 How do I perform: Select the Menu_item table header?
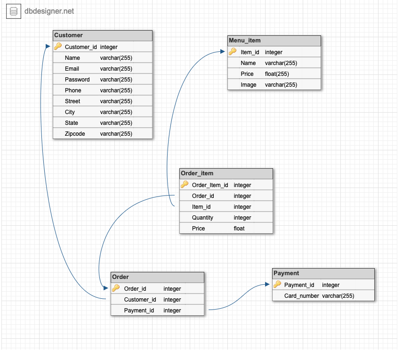(274, 41)
